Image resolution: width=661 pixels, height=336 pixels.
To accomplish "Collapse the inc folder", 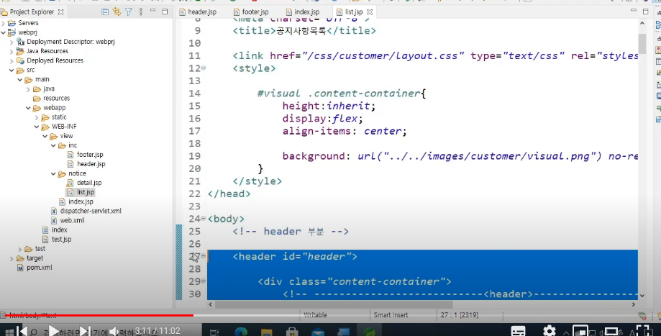I will pyautogui.click(x=54, y=145).
